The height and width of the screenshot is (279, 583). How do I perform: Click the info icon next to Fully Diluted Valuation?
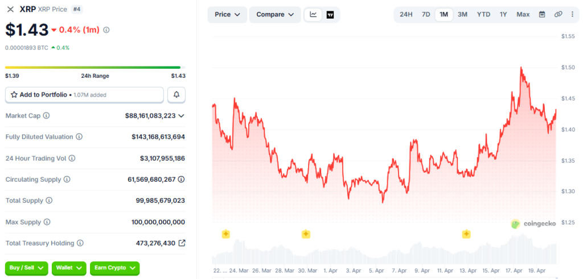[79, 137]
